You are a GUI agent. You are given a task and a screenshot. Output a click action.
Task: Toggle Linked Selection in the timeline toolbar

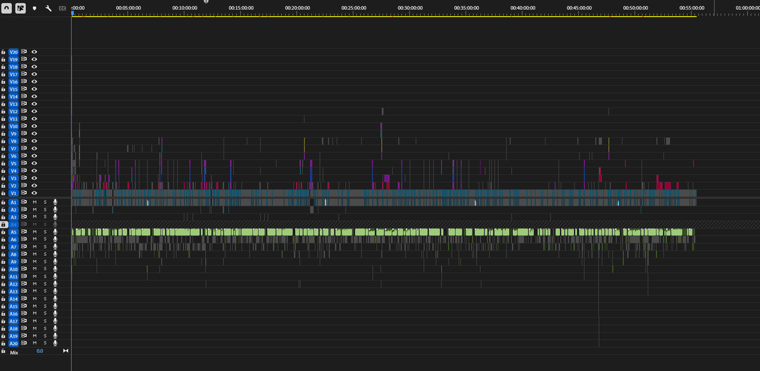tap(20, 8)
